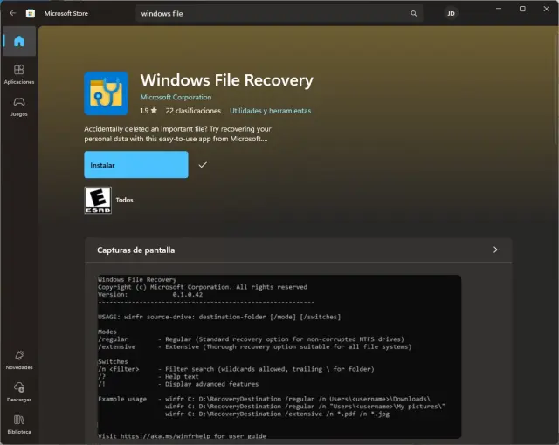Open Descargas in the sidebar

(x=19, y=391)
